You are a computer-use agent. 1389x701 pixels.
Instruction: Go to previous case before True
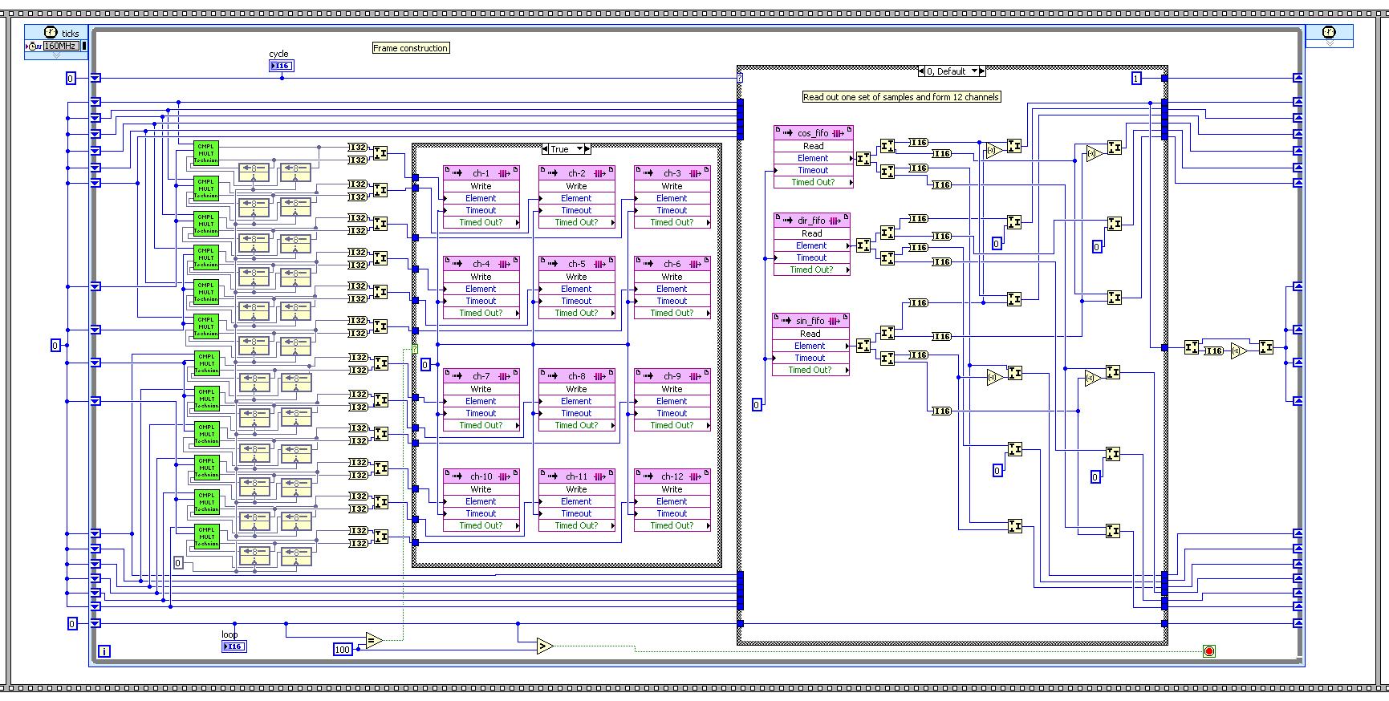(546, 149)
